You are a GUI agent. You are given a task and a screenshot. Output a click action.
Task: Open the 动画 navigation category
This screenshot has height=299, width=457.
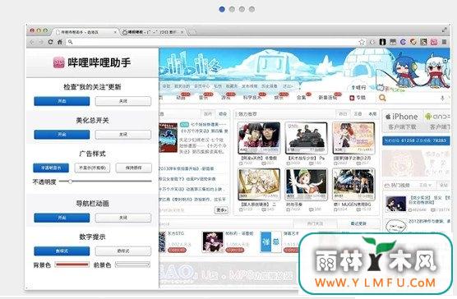181,98
